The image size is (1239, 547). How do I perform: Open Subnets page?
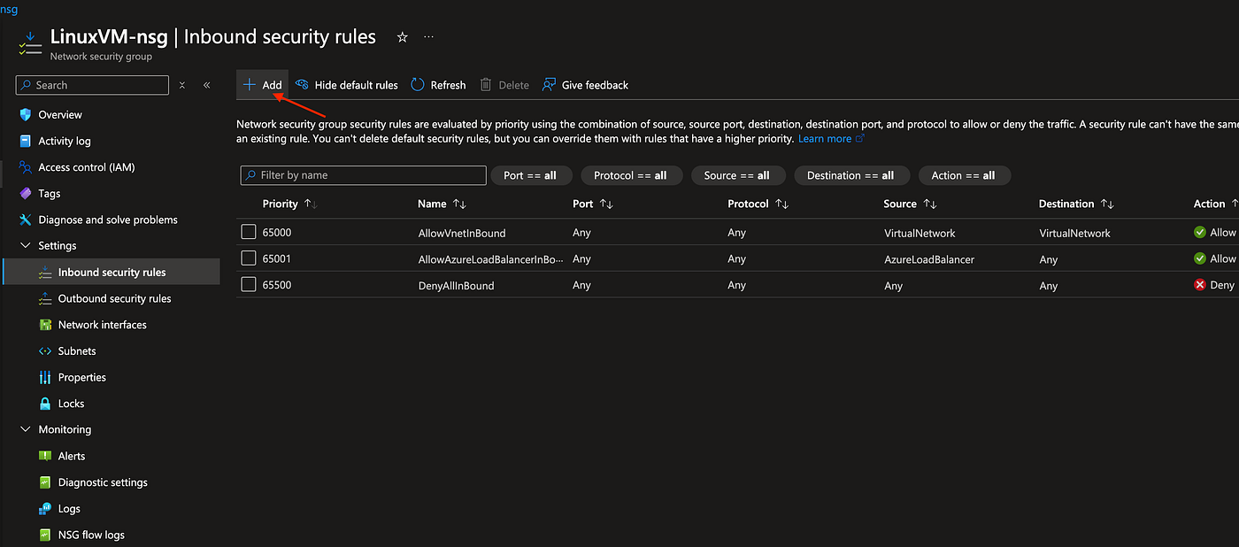[77, 351]
